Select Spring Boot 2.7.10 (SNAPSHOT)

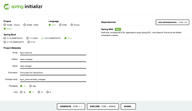click(x=14, y=42)
